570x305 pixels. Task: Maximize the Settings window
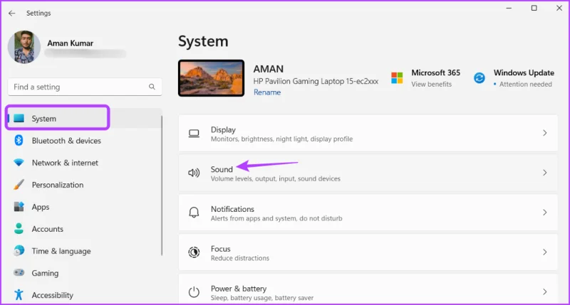pyautogui.click(x=534, y=8)
